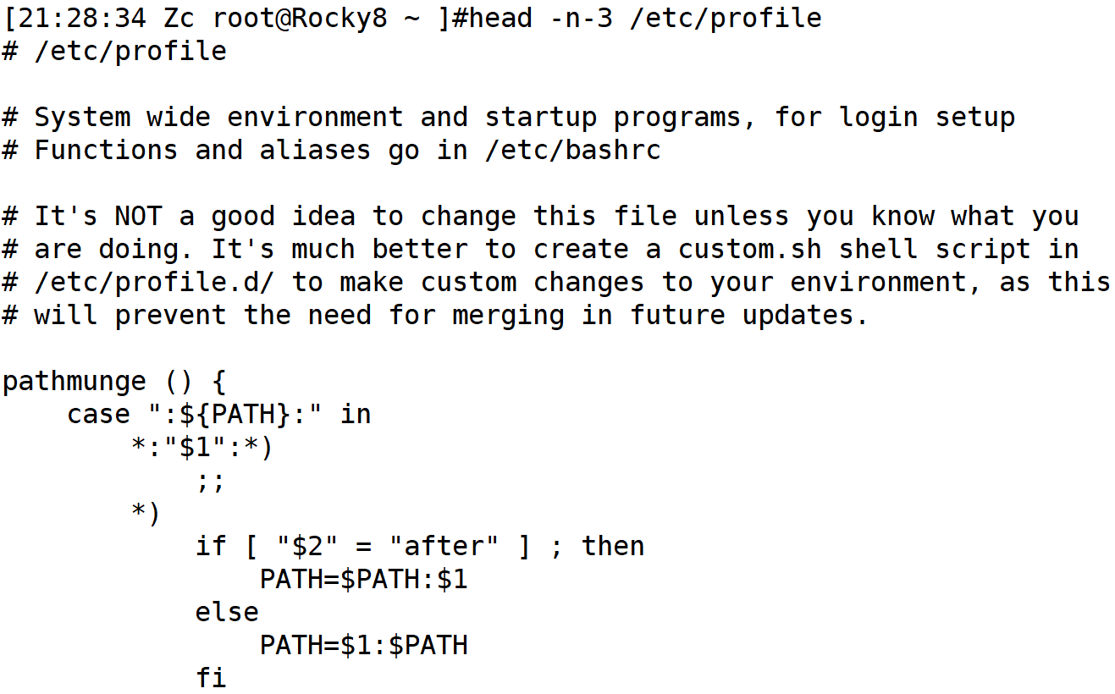Click the 'case' keyword line
Image resolution: width=1115 pixels, height=694 pixels.
click(219, 414)
